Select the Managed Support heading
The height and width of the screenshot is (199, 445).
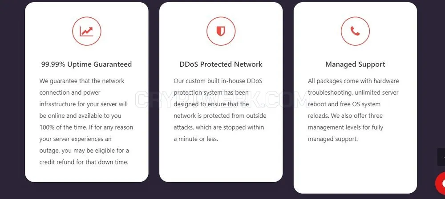pyautogui.click(x=355, y=64)
